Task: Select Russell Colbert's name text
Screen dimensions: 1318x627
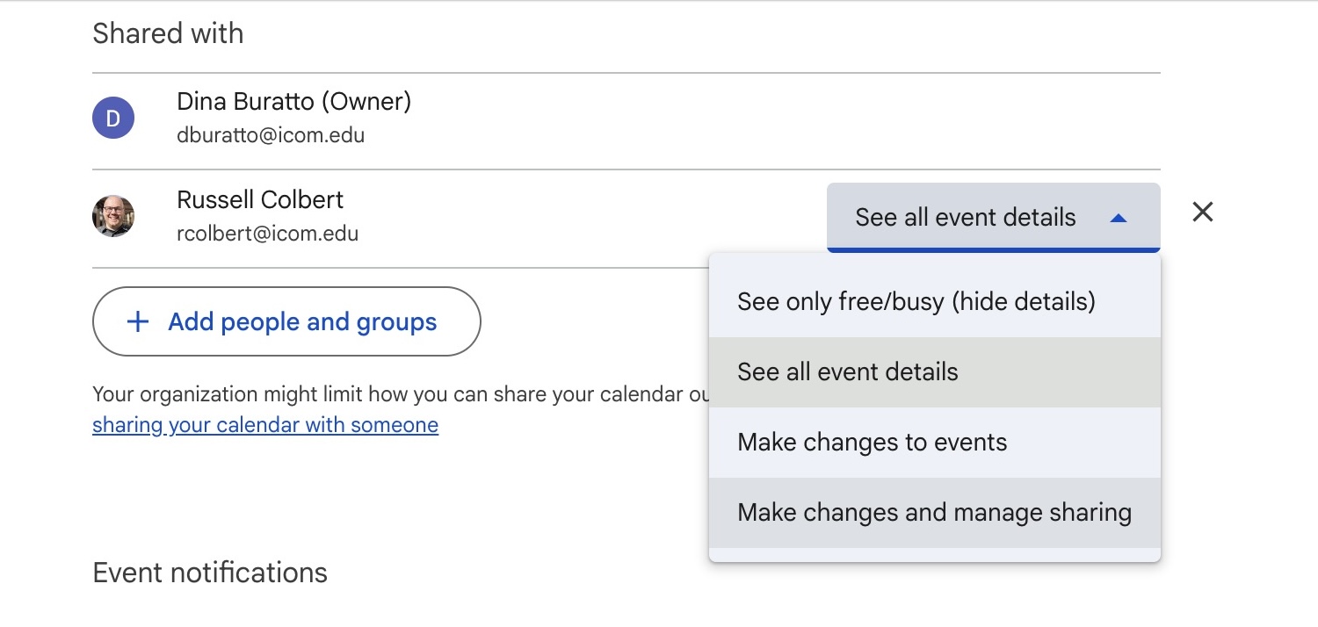Action: click(x=260, y=199)
